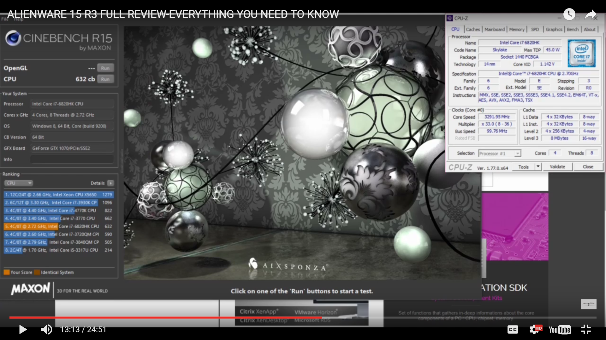The width and height of the screenshot is (606, 340).
Task: Click CPU-Z title bar app icon
Action: [450, 18]
